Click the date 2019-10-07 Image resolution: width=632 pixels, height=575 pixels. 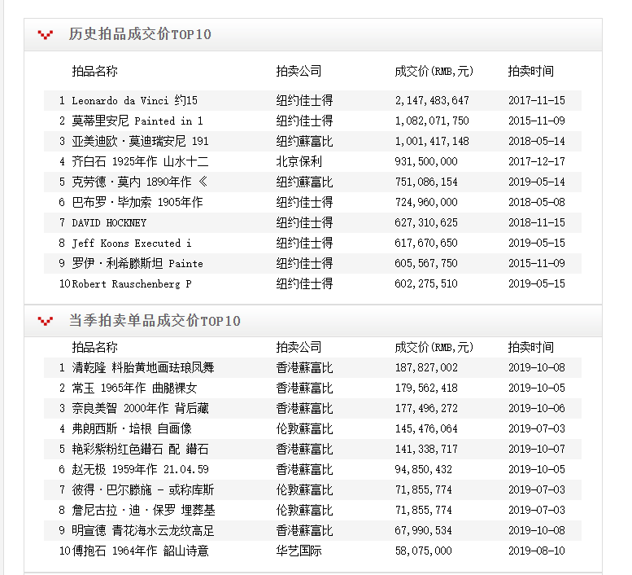click(537, 449)
